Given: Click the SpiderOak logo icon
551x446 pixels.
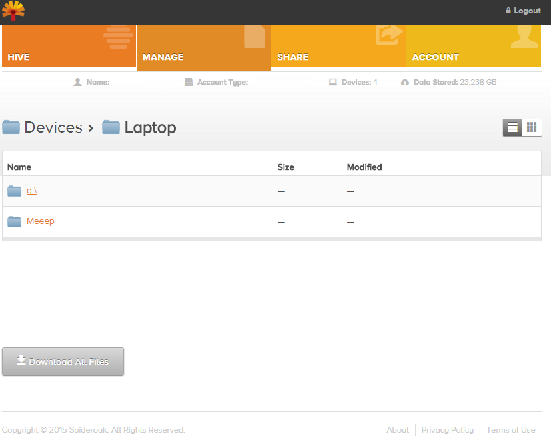Looking at the screenshot, I should [x=13, y=11].
